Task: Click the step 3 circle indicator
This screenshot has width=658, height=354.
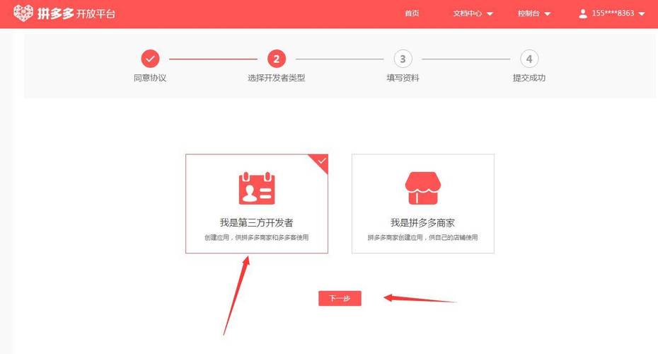Action: (x=403, y=59)
